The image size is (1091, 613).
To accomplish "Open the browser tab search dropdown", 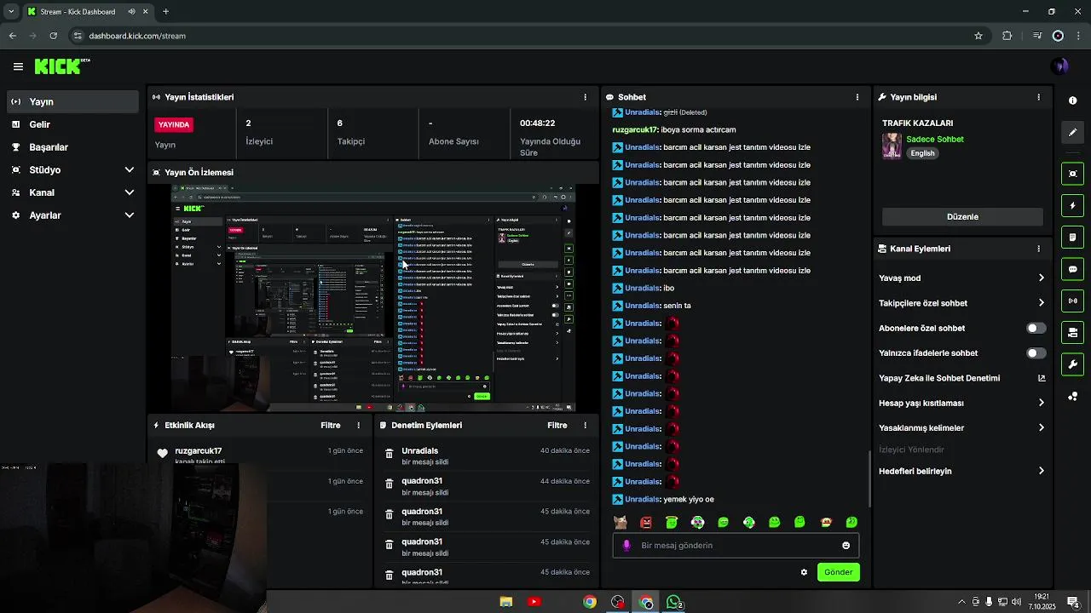I will pos(11,12).
